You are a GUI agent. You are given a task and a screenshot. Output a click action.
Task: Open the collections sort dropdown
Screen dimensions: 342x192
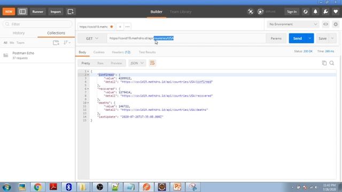(67, 43)
